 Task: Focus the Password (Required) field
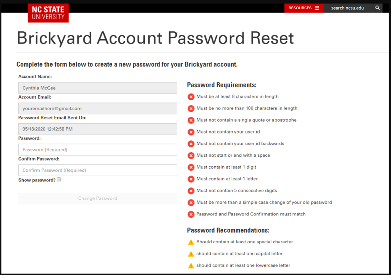pyautogui.click(x=98, y=150)
